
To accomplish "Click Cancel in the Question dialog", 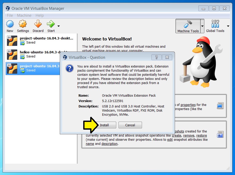I will pos(130,125).
